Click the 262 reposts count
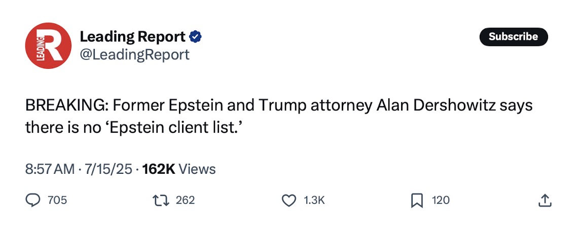Screen dimensions: 580x230 coord(185,201)
